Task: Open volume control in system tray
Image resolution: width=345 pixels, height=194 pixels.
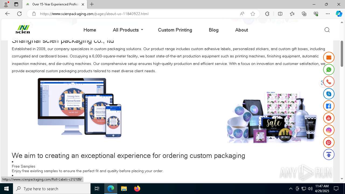Action: (310, 189)
